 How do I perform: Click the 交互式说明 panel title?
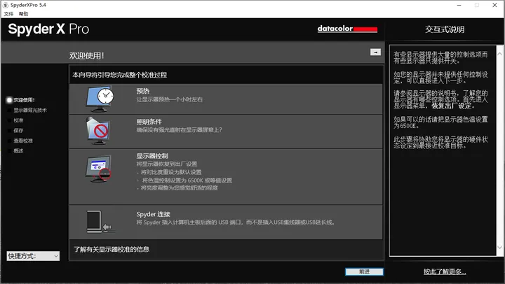pyautogui.click(x=445, y=29)
